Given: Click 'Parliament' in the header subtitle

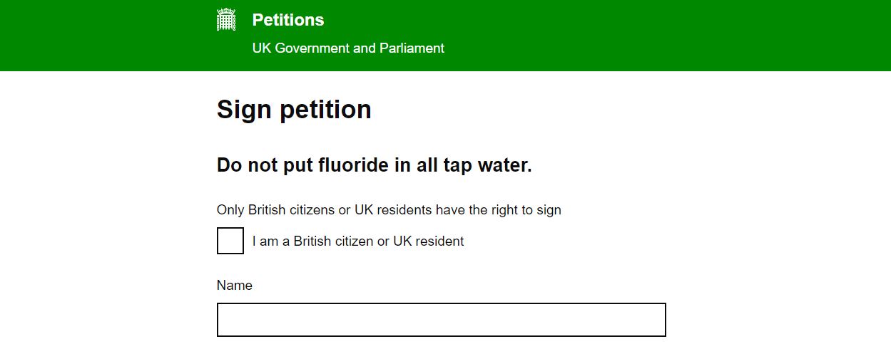Looking at the screenshot, I should [x=412, y=48].
